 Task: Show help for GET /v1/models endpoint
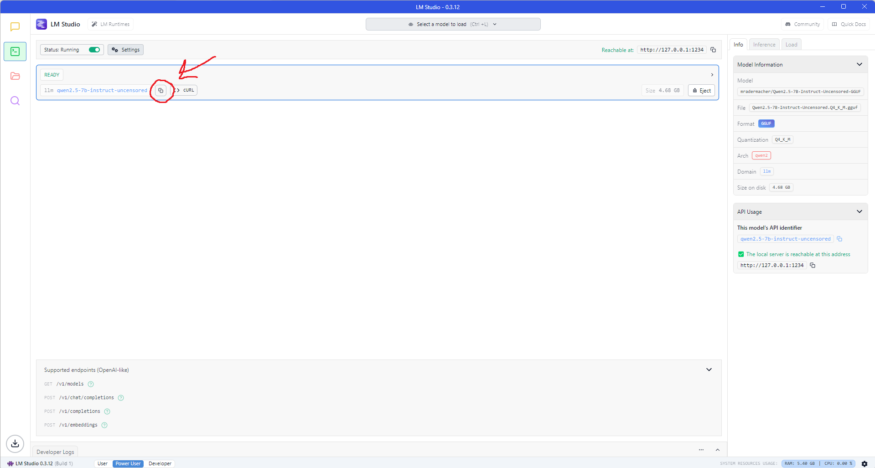91,384
